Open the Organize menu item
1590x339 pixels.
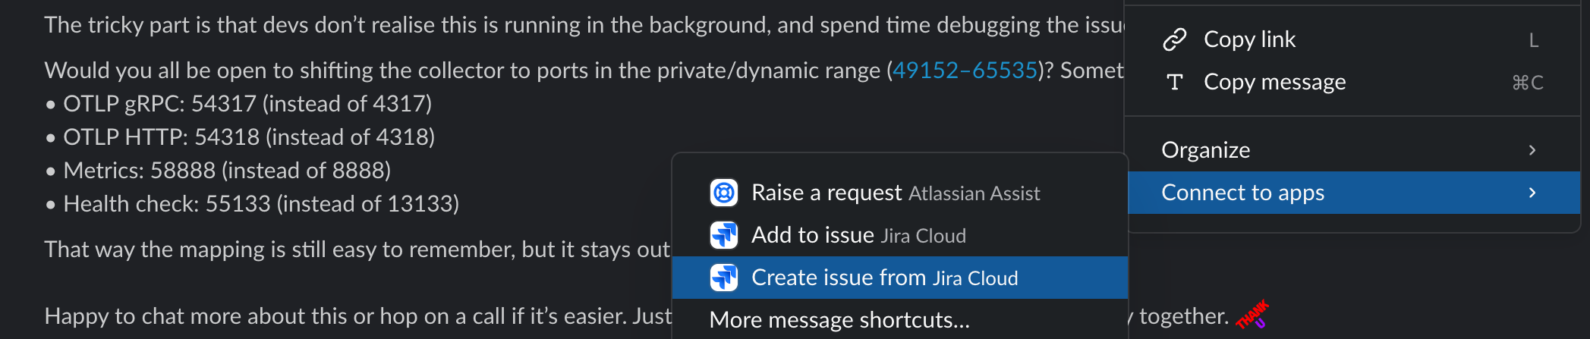(x=1205, y=150)
